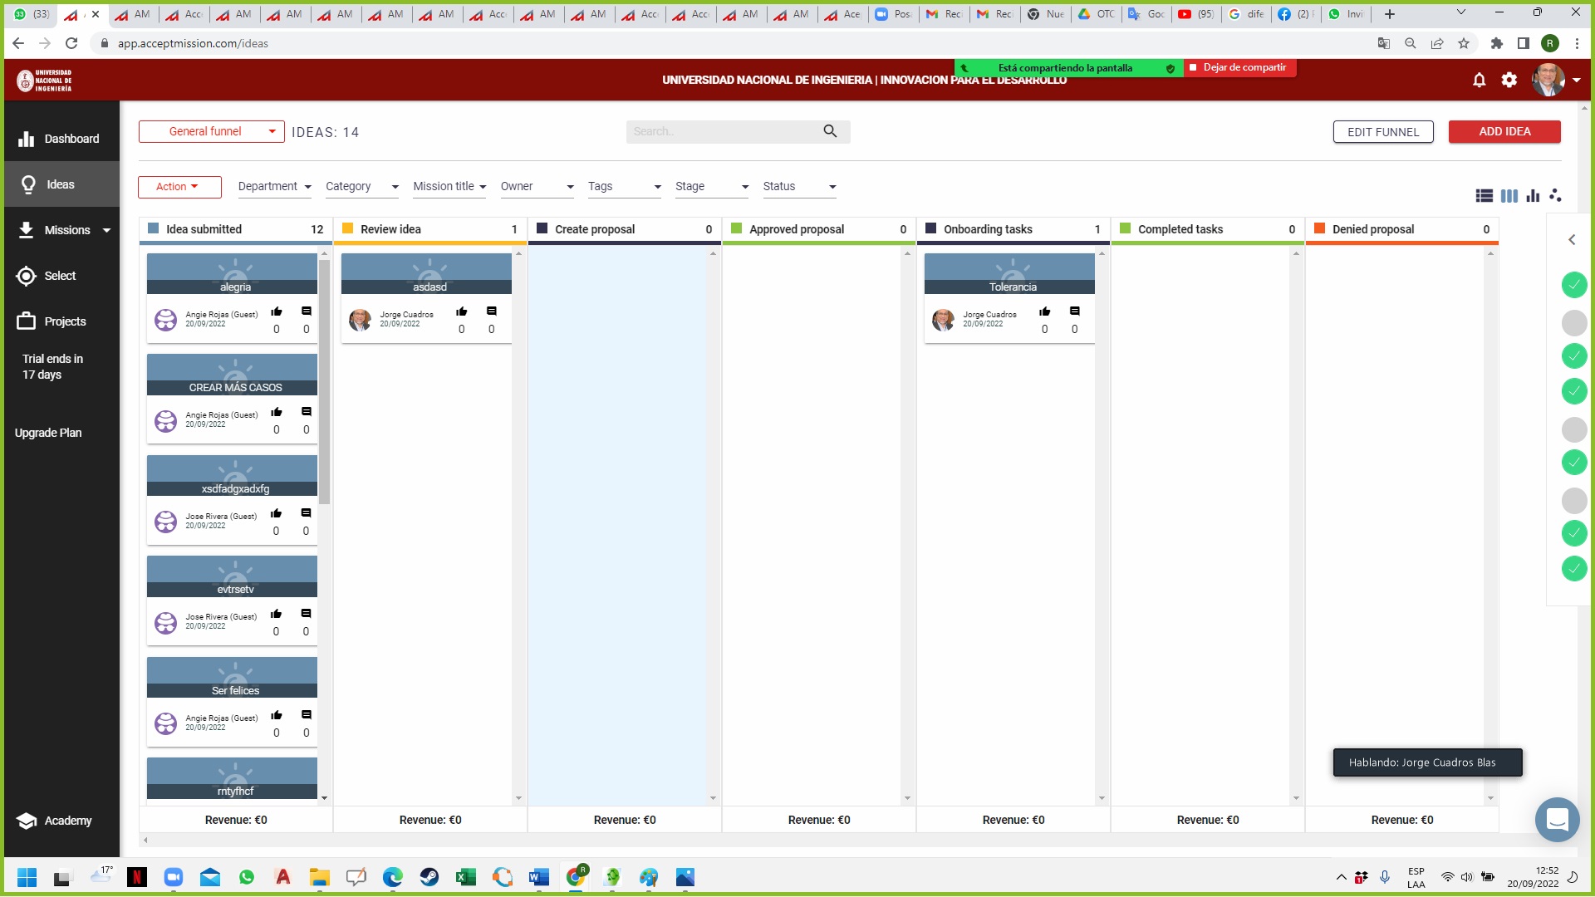
Task: Click the search magnifier icon
Action: [830, 131]
